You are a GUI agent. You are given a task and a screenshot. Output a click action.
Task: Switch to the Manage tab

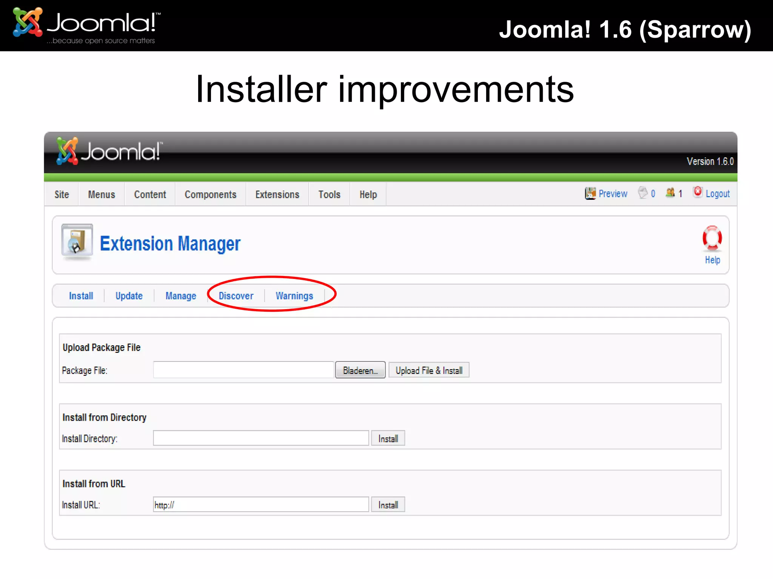coord(181,296)
